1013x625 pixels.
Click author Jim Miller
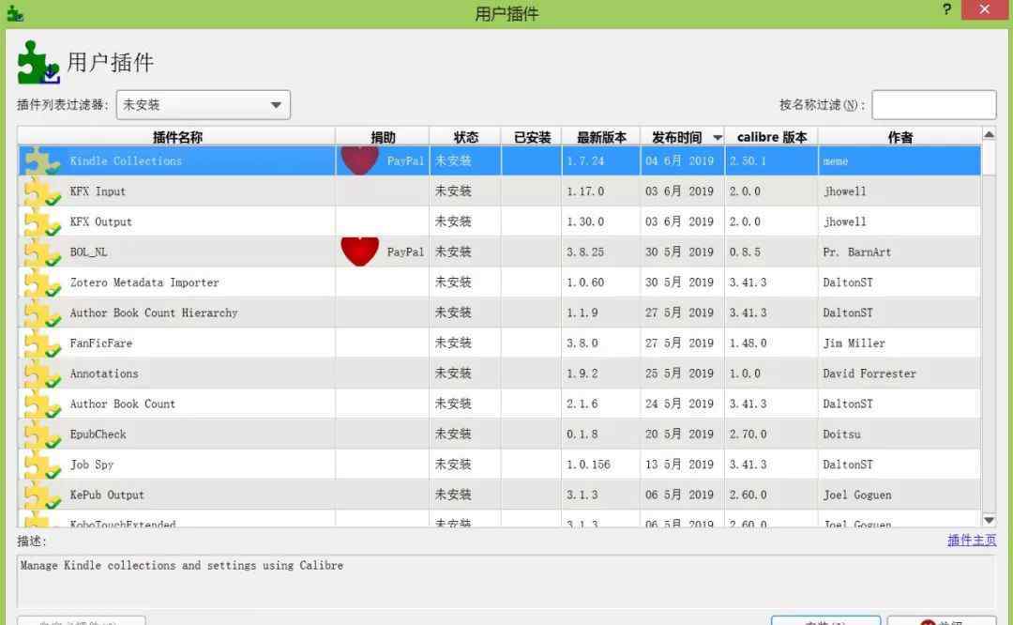[x=854, y=343]
